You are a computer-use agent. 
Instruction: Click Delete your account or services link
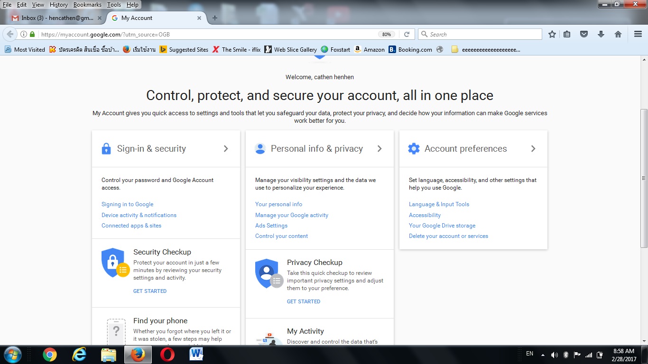click(448, 236)
